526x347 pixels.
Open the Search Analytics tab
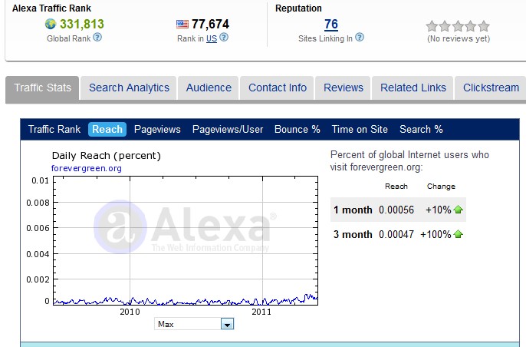(129, 88)
